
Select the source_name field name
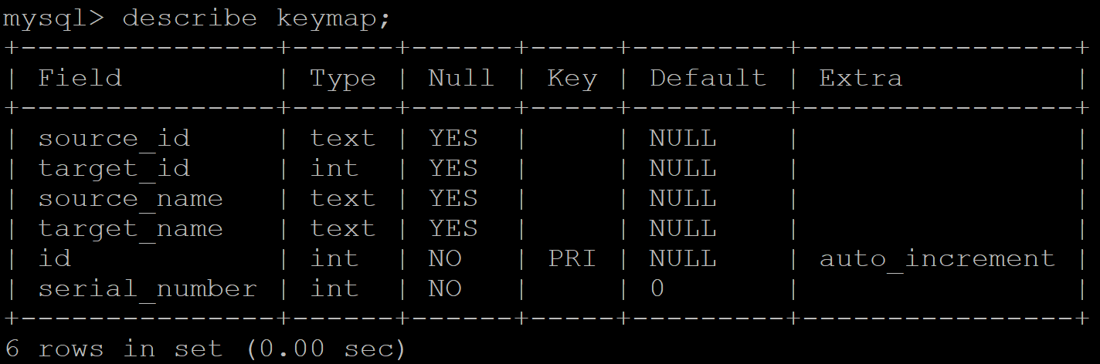coord(131,198)
